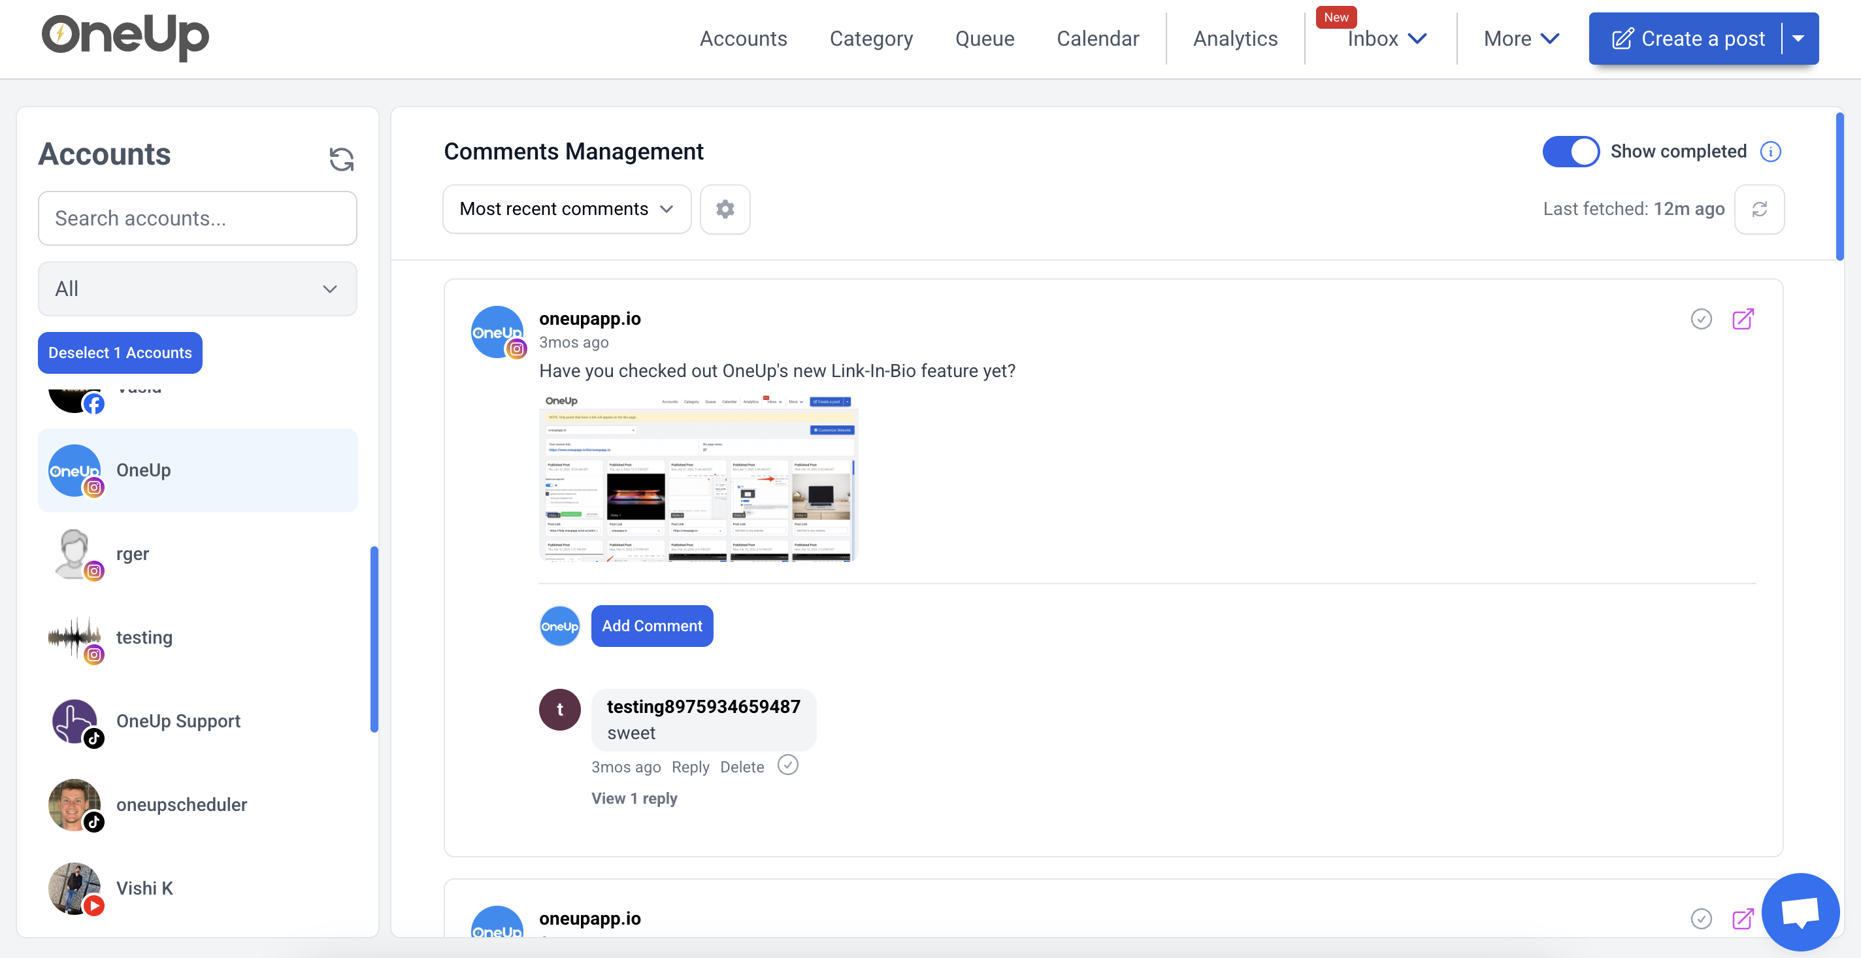
Task: Click the accounts list scrollbar
Action: point(374,639)
